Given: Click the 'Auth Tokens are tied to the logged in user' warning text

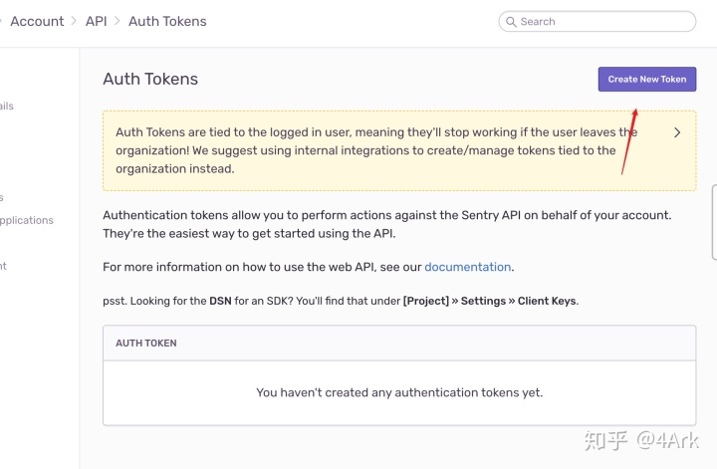Looking at the screenshot, I should (x=376, y=150).
